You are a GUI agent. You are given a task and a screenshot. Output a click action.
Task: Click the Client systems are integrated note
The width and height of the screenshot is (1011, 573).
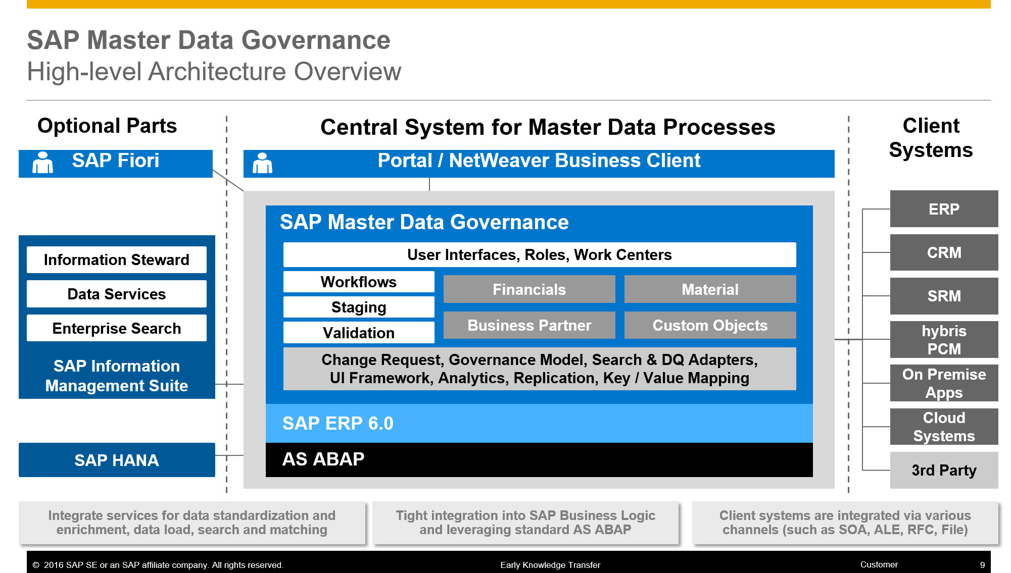point(845,523)
